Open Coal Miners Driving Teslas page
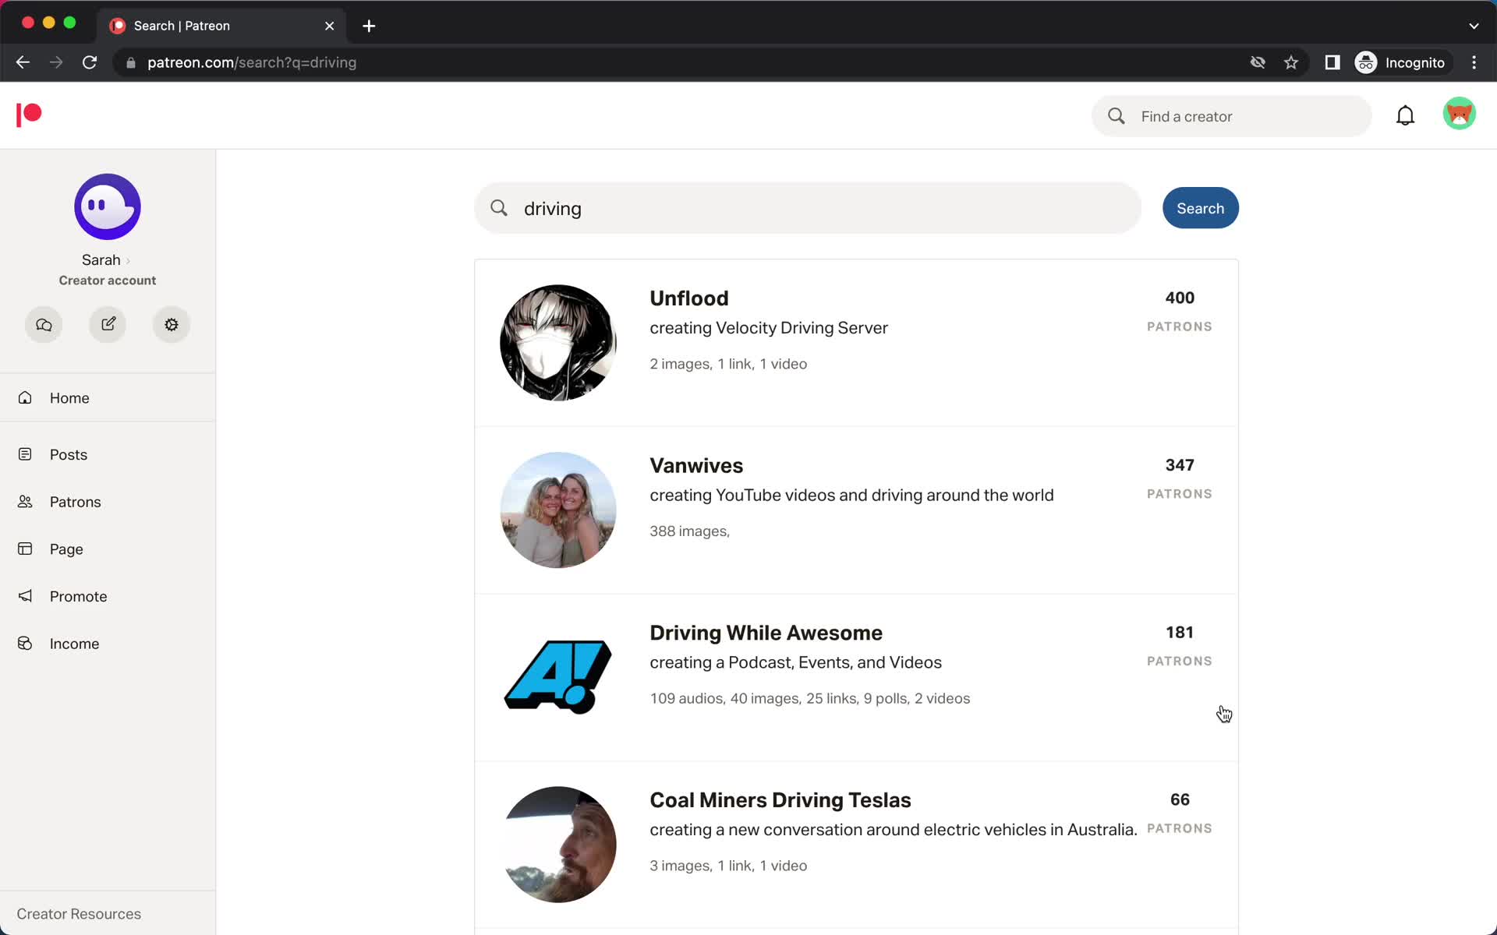 click(780, 800)
